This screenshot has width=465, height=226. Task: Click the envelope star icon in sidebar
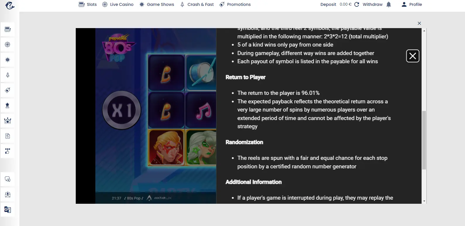pyautogui.click(x=8, y=194)
